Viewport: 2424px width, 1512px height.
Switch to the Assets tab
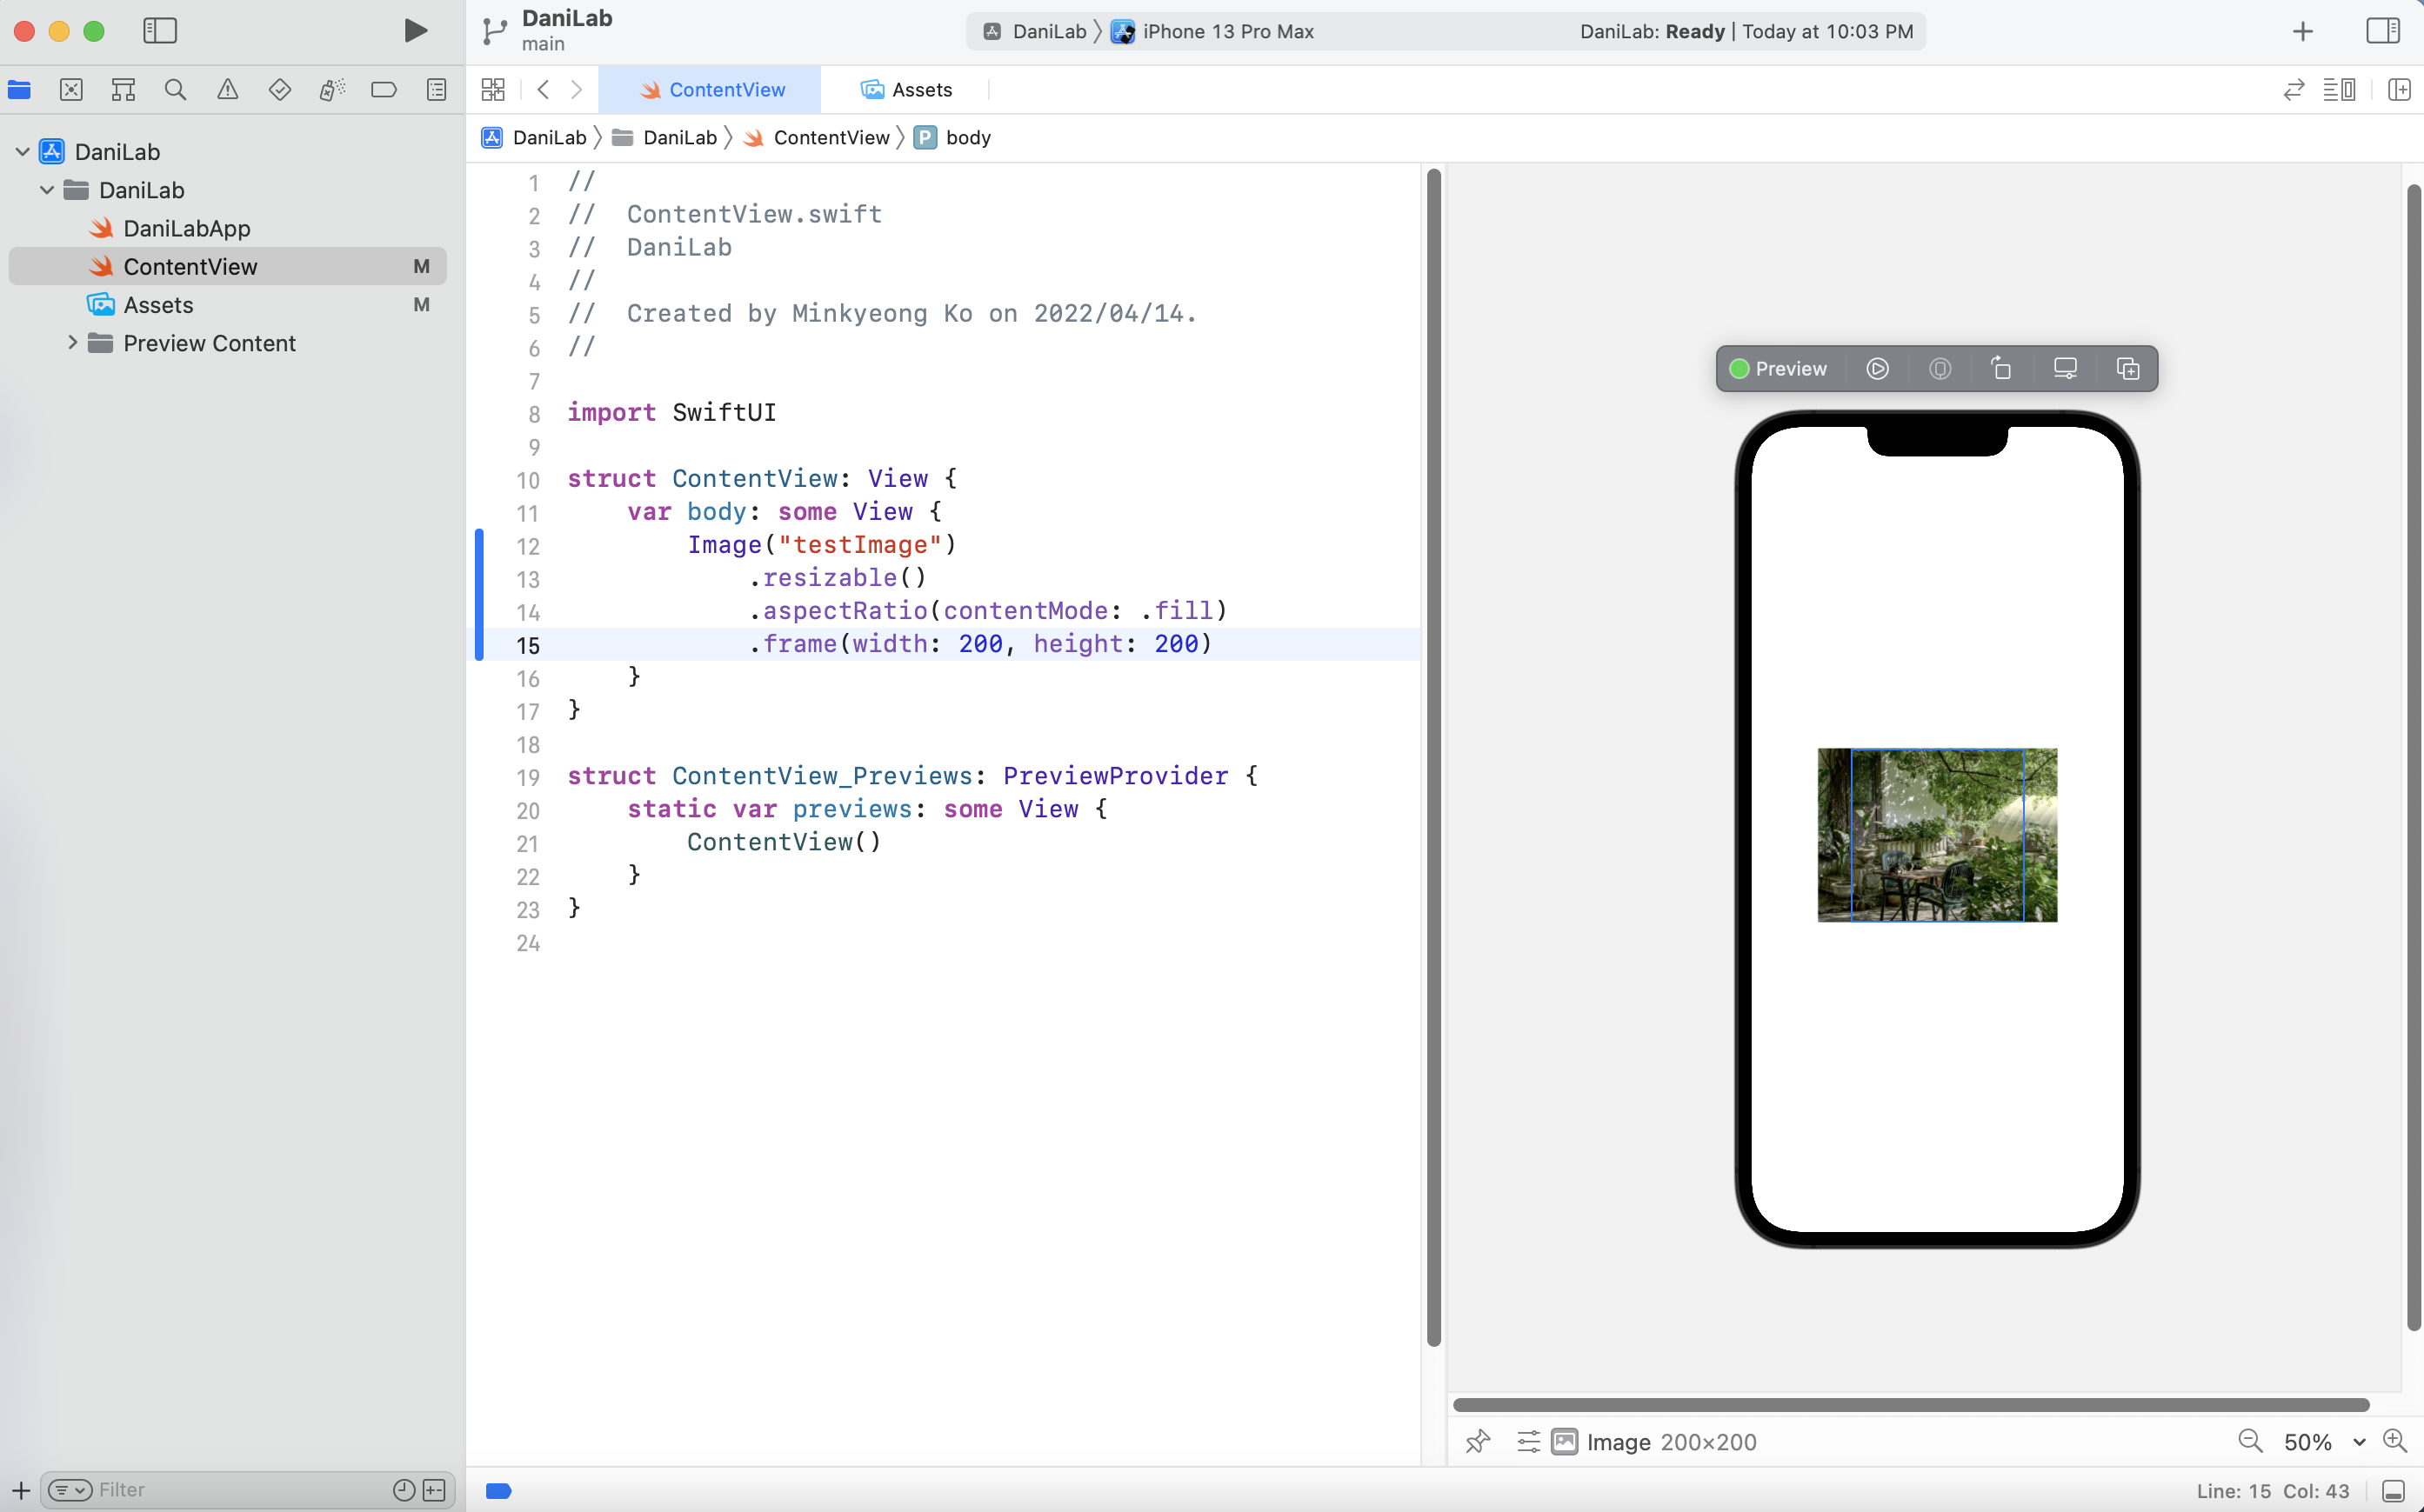(x=906, y=90)
